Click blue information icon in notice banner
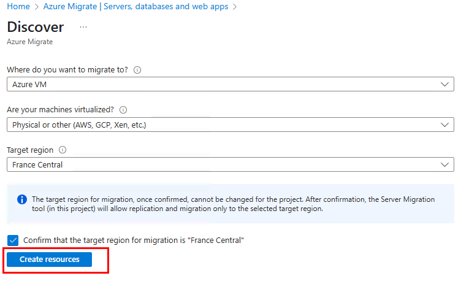This screenshot has width=461, height=281. (x=22, y=199)
